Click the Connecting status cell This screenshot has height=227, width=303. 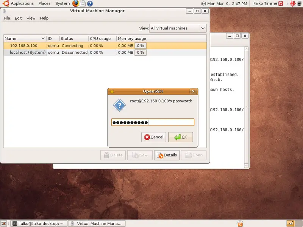point(72,46)
